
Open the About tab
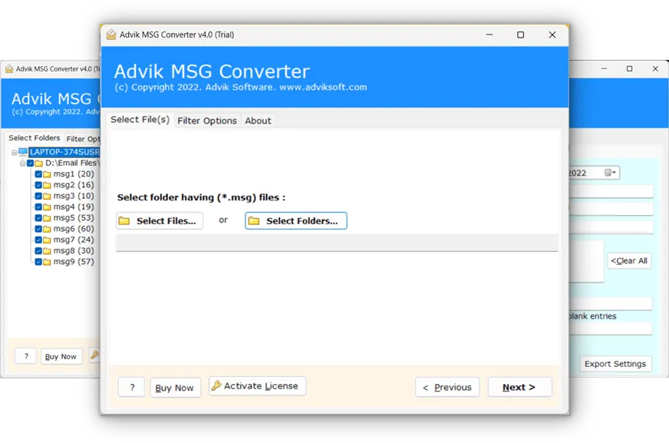pos(258,121)
